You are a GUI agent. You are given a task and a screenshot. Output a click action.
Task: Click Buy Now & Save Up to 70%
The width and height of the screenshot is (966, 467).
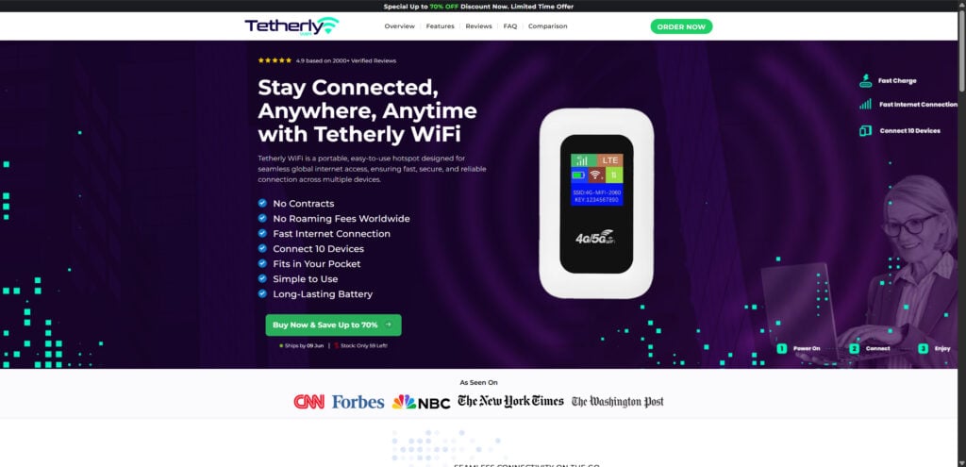coord(333,325)
